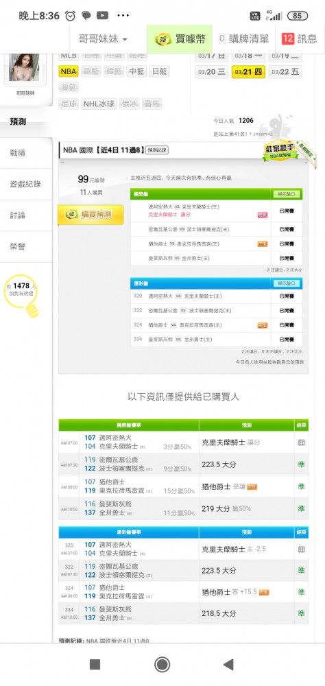
Task: Toggle 顯示盤口 in the green 國際盤 header
Action: tap(287, 194)
